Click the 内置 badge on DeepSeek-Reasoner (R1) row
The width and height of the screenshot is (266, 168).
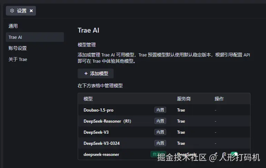(160, 121)
